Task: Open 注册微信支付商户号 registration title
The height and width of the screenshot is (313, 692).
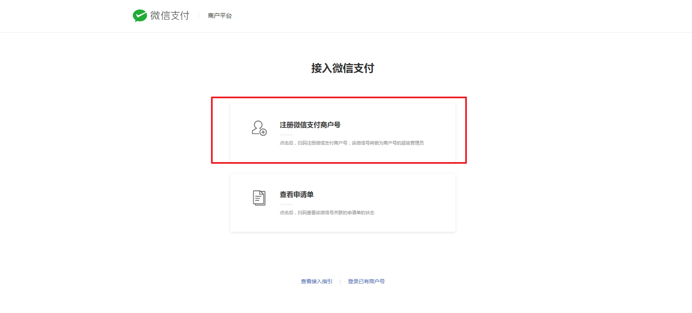Action: 310,125
